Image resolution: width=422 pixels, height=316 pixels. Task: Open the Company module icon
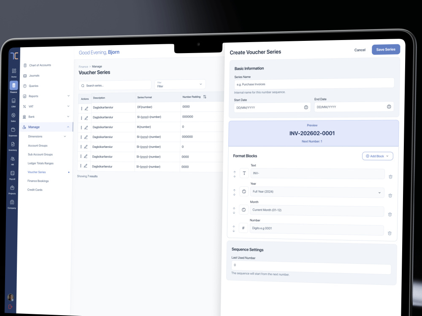click(12, 204)
